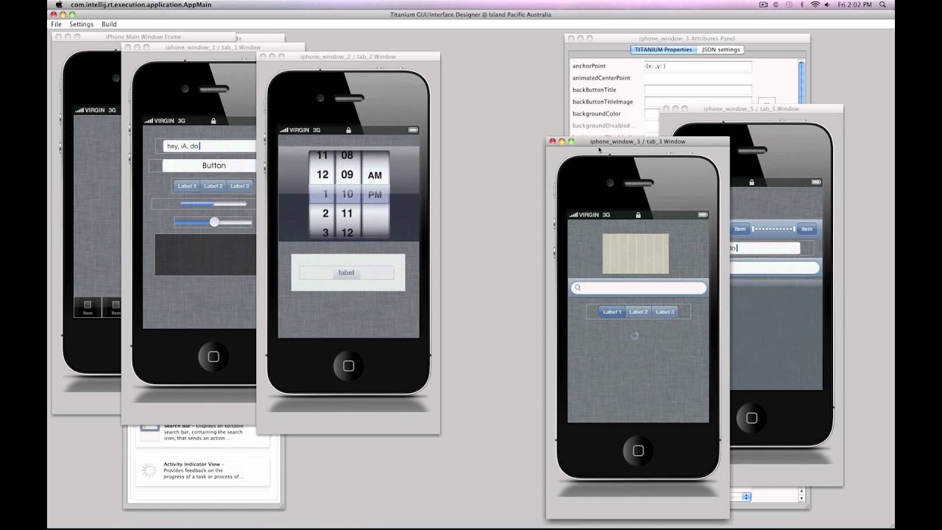
Task: Click the slider knob in tab_1 window
Action: [214, 222]
